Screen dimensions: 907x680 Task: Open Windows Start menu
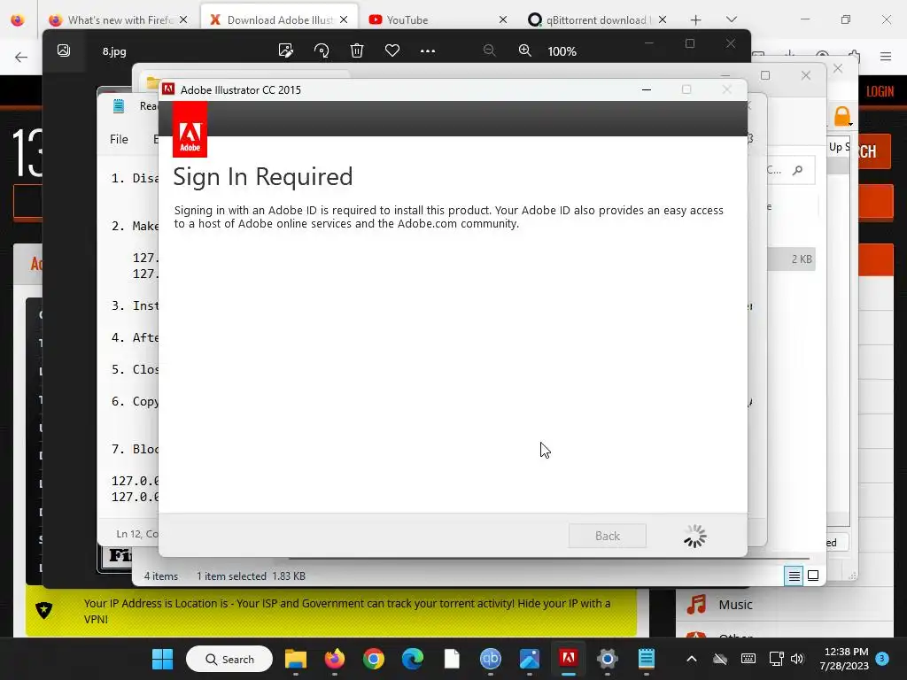coord(163,659)
